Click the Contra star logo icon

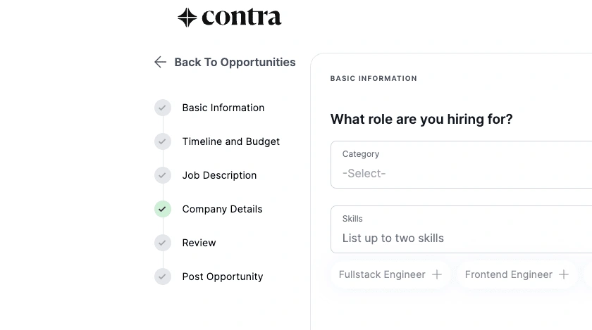(x=187, y=18)
